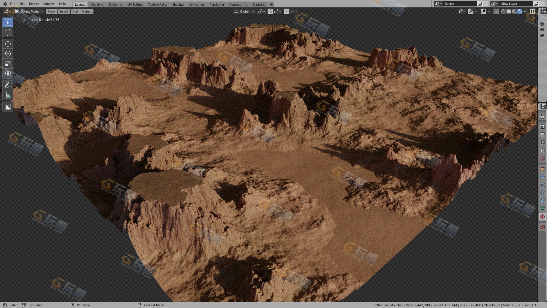The image size is (547, 308).
Task: Open overlays options dropdown
Action: tap(489, 11)
